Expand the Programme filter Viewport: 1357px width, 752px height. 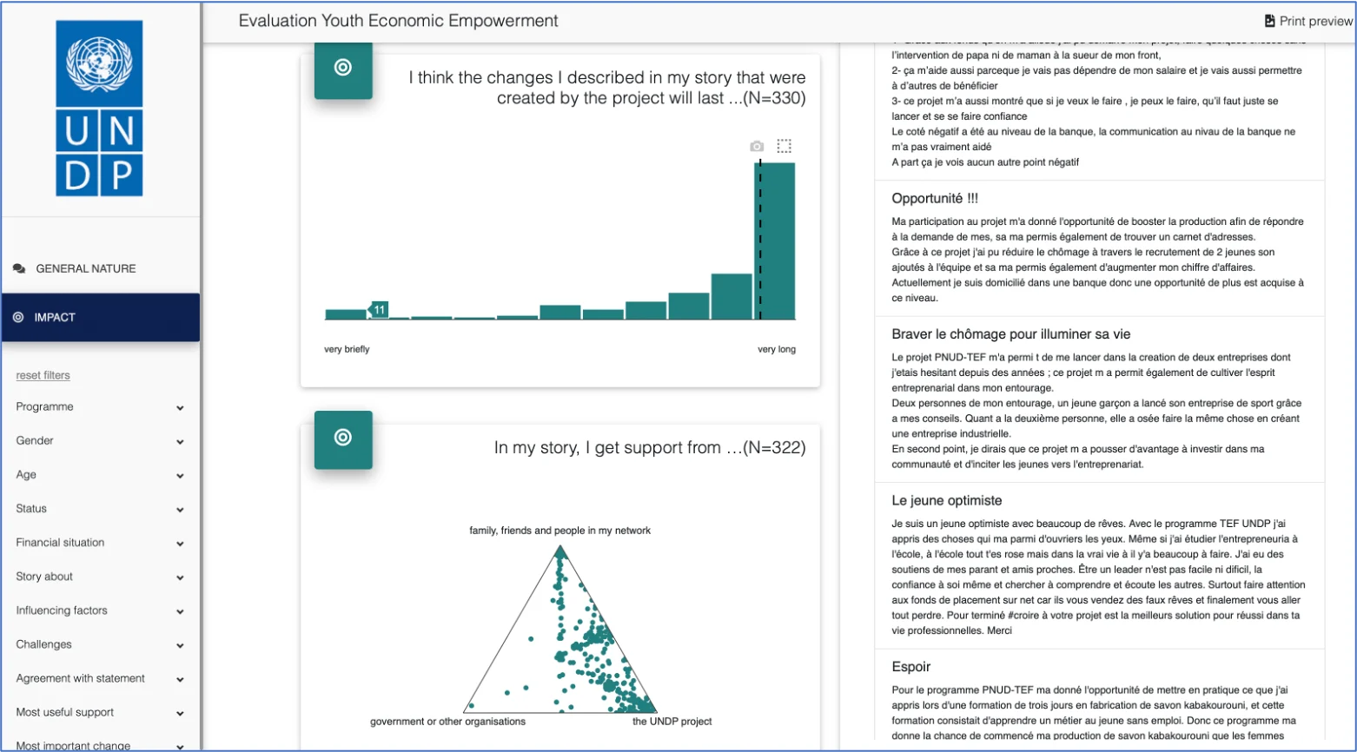(x=100, y=407)
